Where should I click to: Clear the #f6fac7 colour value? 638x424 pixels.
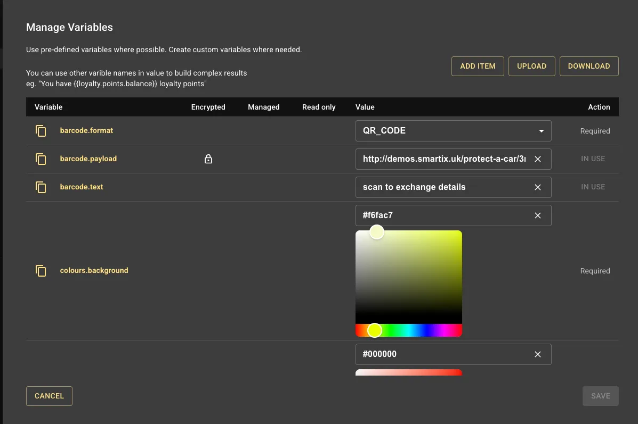(537, 215)
